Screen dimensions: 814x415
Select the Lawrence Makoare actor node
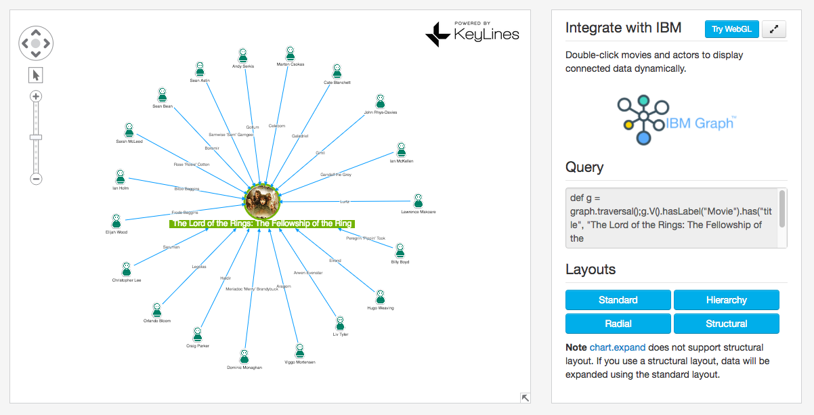click(418, 200)
